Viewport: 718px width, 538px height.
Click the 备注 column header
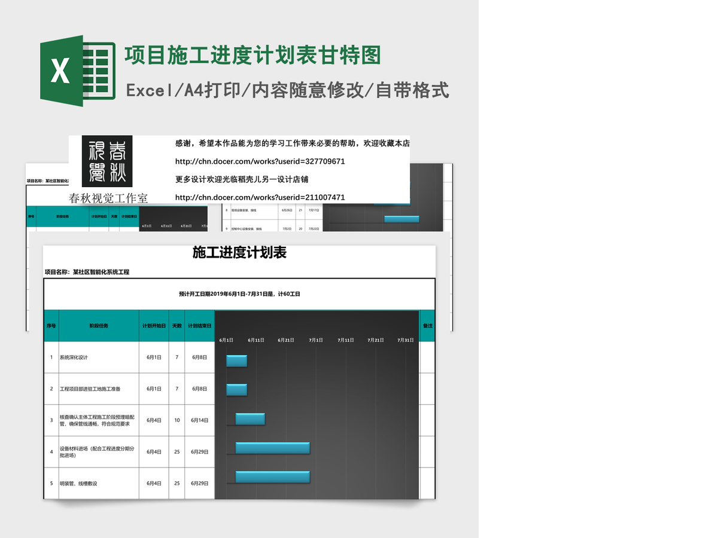(x=427, y=326)
